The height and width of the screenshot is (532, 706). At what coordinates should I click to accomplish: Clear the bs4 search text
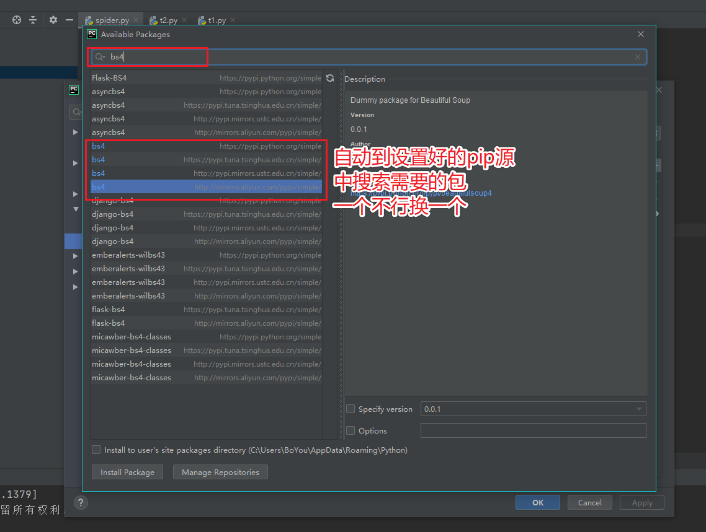(x=638, y=57)
